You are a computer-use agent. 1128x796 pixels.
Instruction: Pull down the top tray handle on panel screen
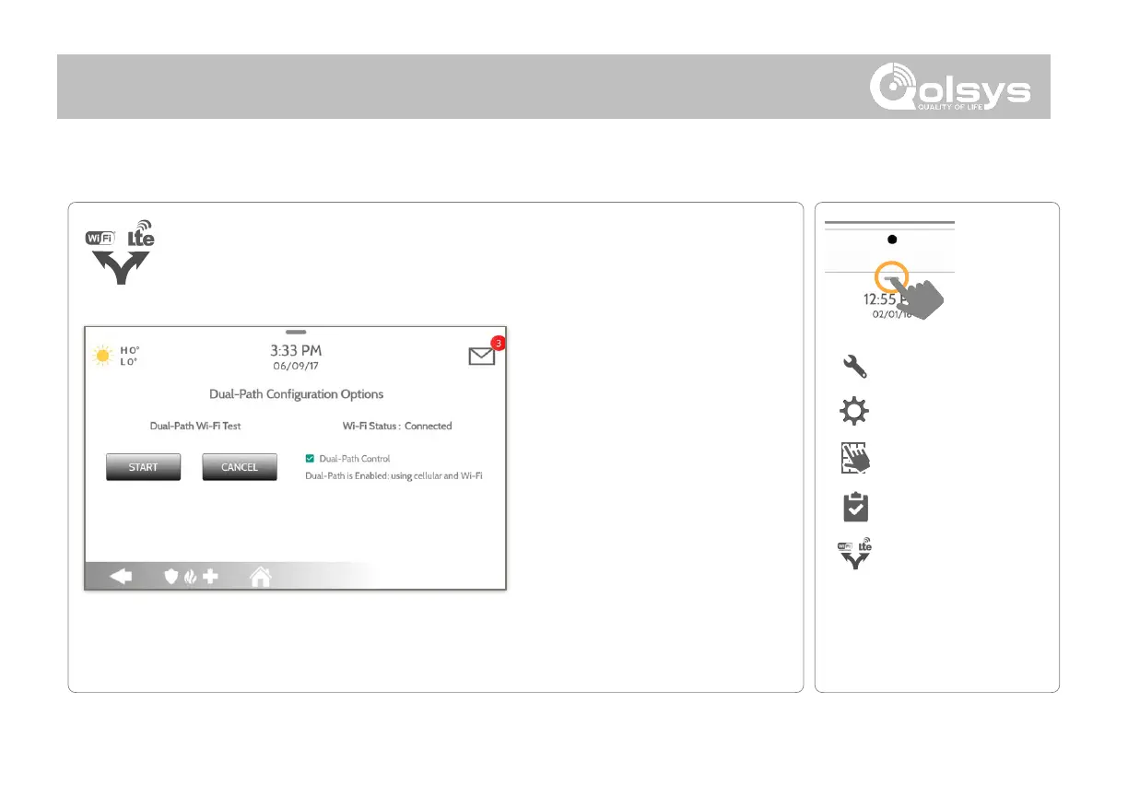(296, 331)
